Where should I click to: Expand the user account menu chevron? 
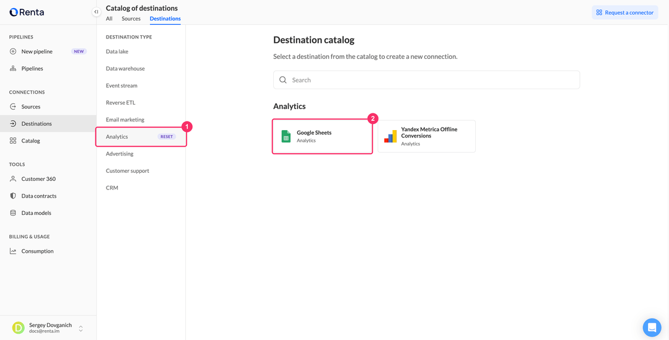click(x=81, y=328)
